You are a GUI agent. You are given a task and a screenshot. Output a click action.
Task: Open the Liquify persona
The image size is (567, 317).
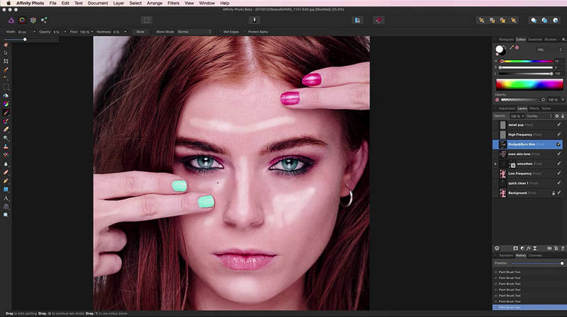(x=22, y=21)
